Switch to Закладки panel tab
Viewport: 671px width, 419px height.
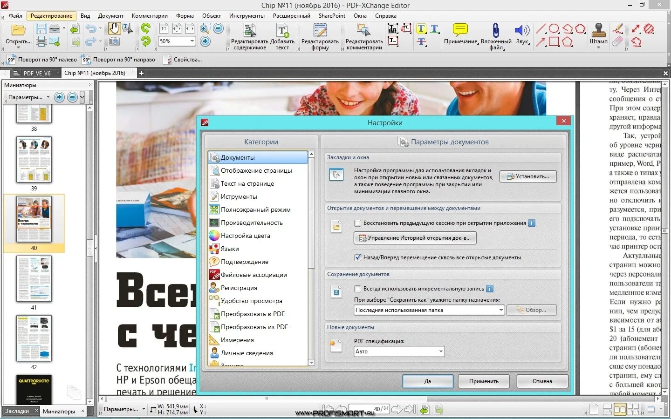[17, 411]
